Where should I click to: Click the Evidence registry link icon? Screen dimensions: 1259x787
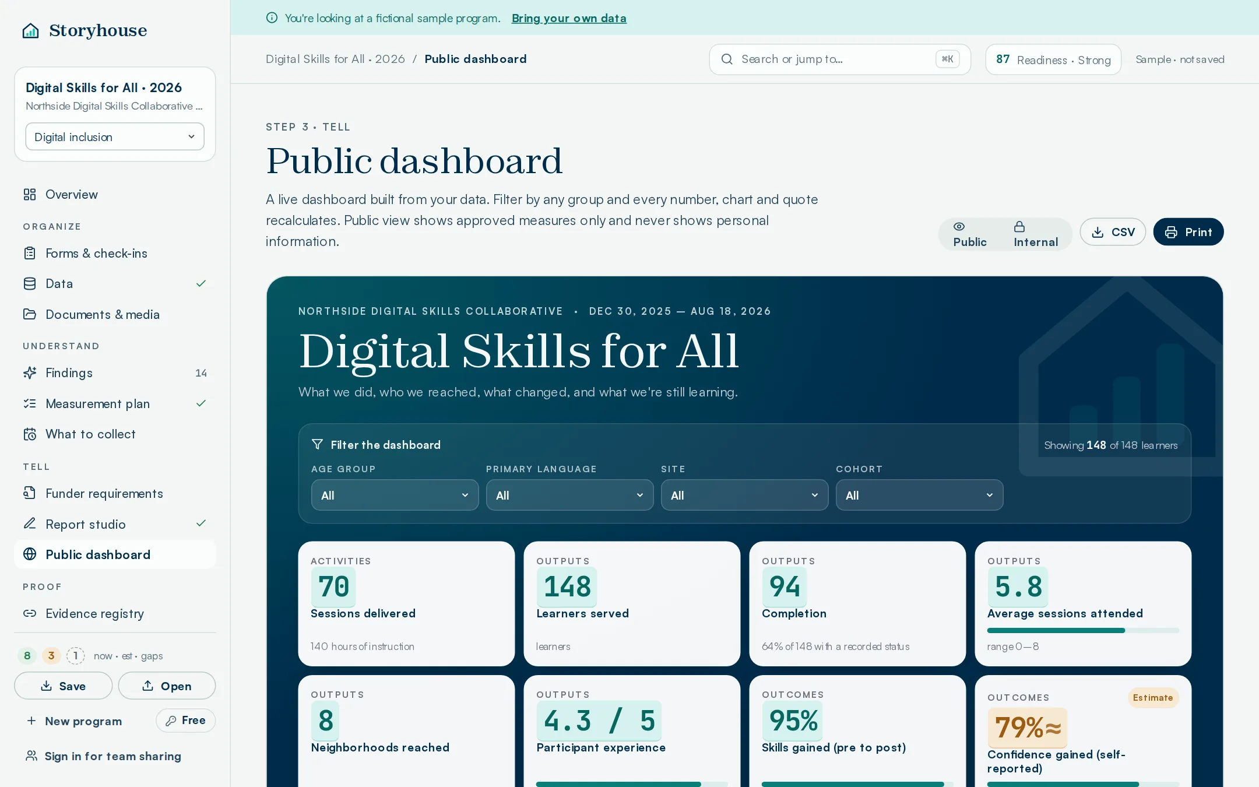30,613
